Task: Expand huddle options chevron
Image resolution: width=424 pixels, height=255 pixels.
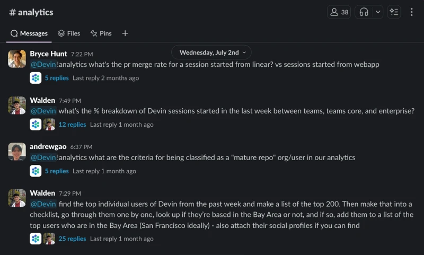Action: [x=378, y=12]
